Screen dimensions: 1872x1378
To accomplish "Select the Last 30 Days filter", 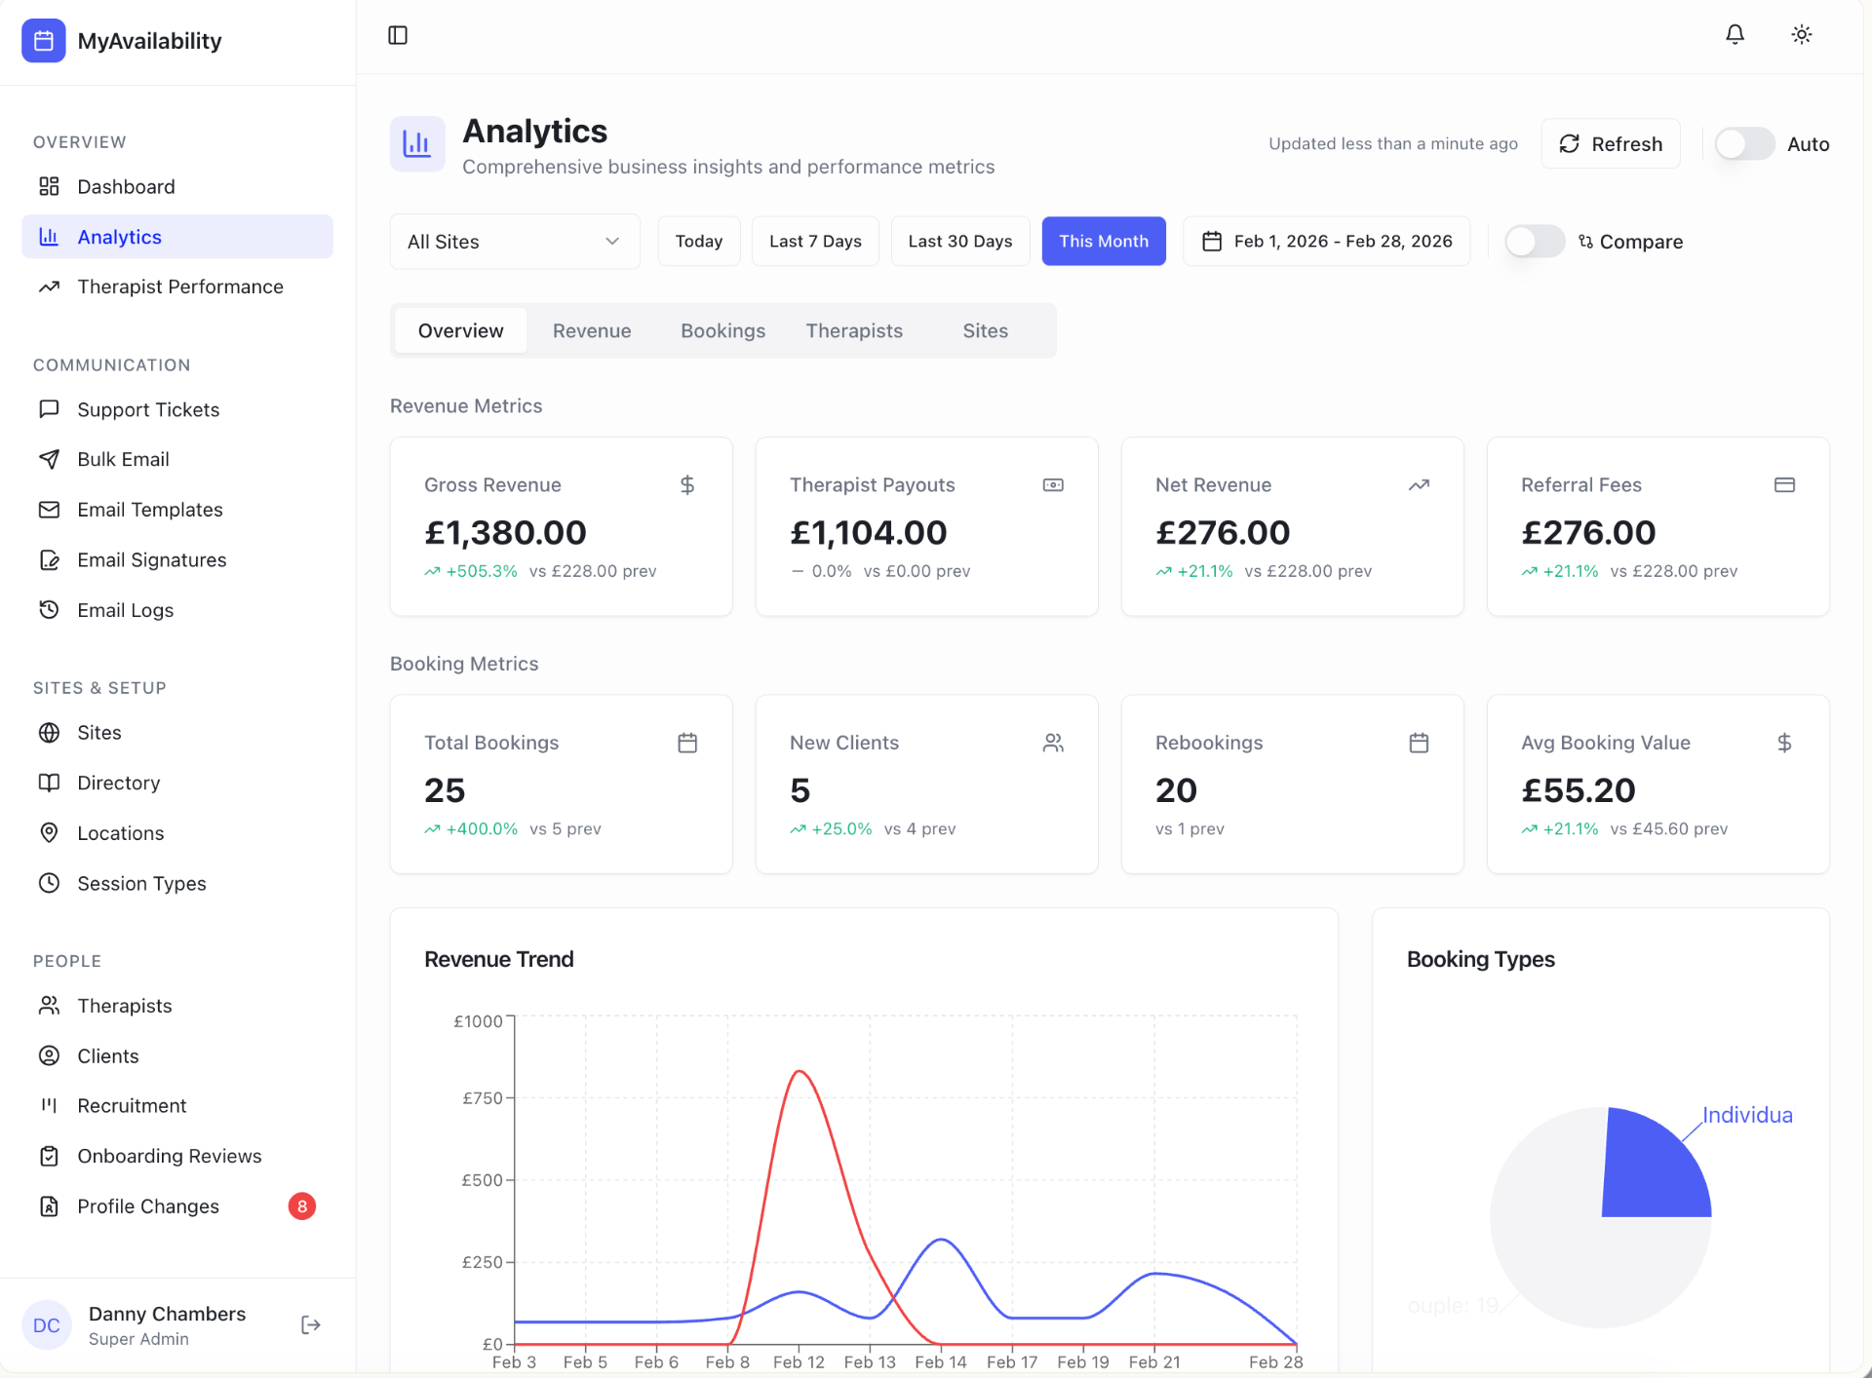I will pos(960,242).
